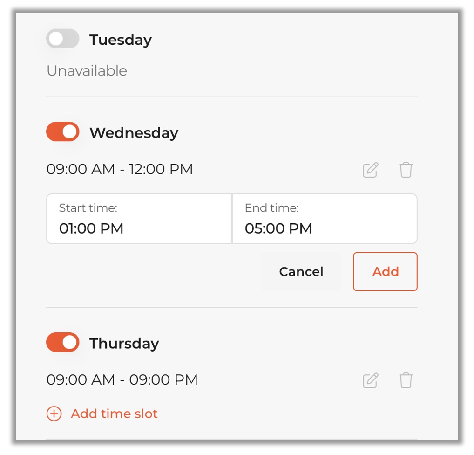Open the End time picker showing 05:00 PM
Image resolution: width=474 pixels, height=455 pixels.
(325, 219)
